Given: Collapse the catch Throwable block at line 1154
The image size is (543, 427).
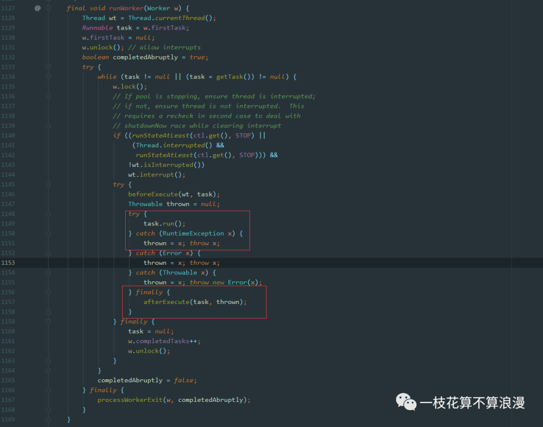Looking at the screenshot, I should tap(48, 273).
